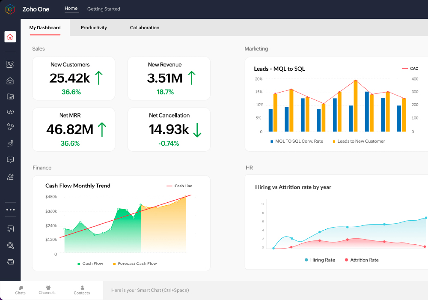
Task: Switch to the Productivity tab
Action: pyautogui.click(x=94, y=27)
